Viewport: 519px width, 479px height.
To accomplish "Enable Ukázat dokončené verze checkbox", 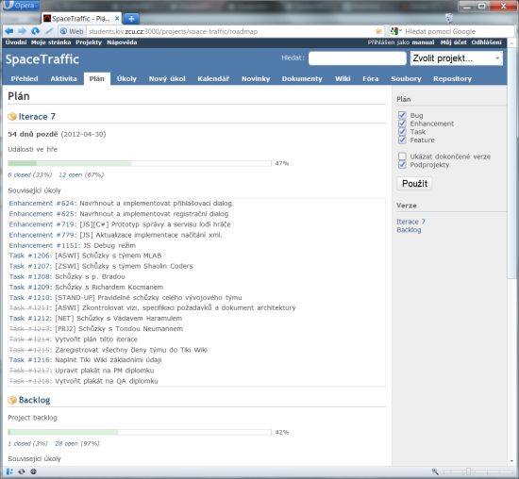I will [402, 157].
